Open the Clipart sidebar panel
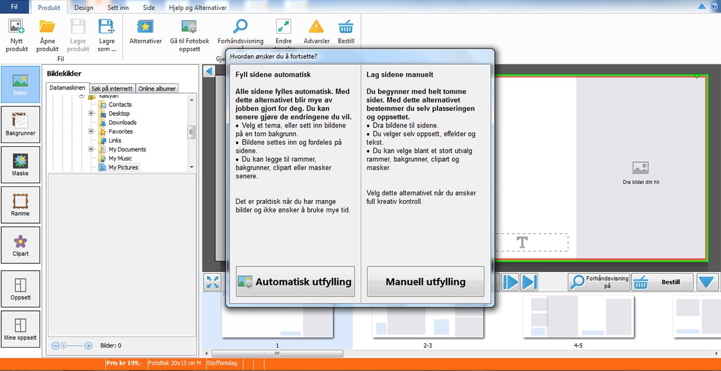Image resolution: width=721 pixels, height=371 pixels. [x=20, y=245]
